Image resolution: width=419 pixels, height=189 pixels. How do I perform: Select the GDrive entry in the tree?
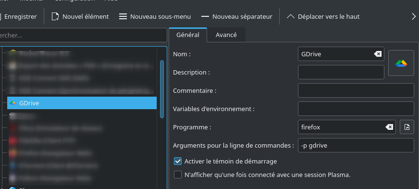[82, 103]
